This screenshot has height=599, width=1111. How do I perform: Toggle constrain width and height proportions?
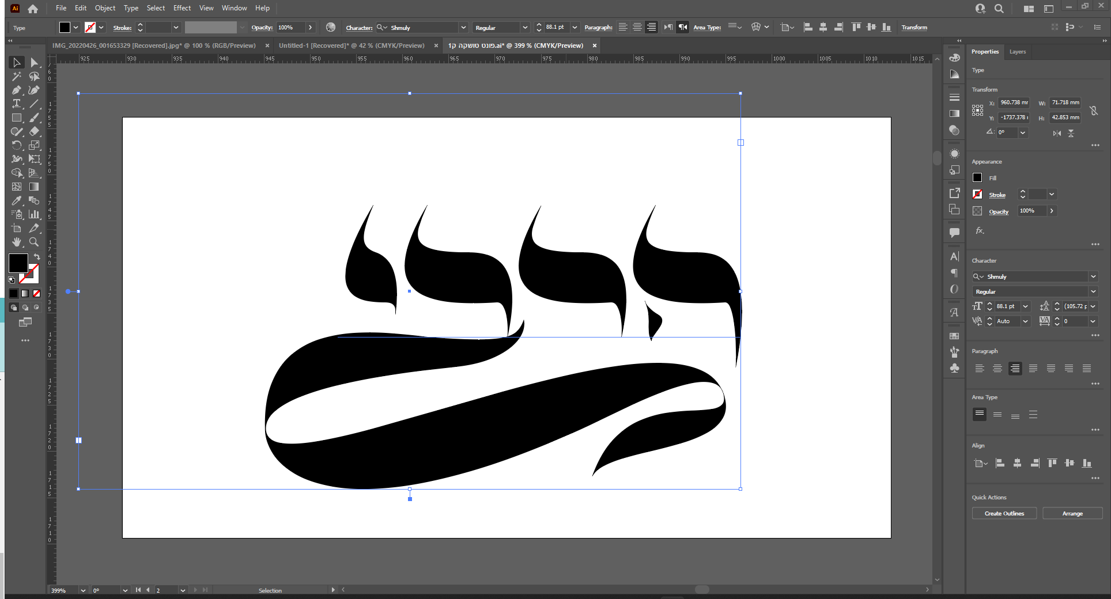pos(1094,110)
